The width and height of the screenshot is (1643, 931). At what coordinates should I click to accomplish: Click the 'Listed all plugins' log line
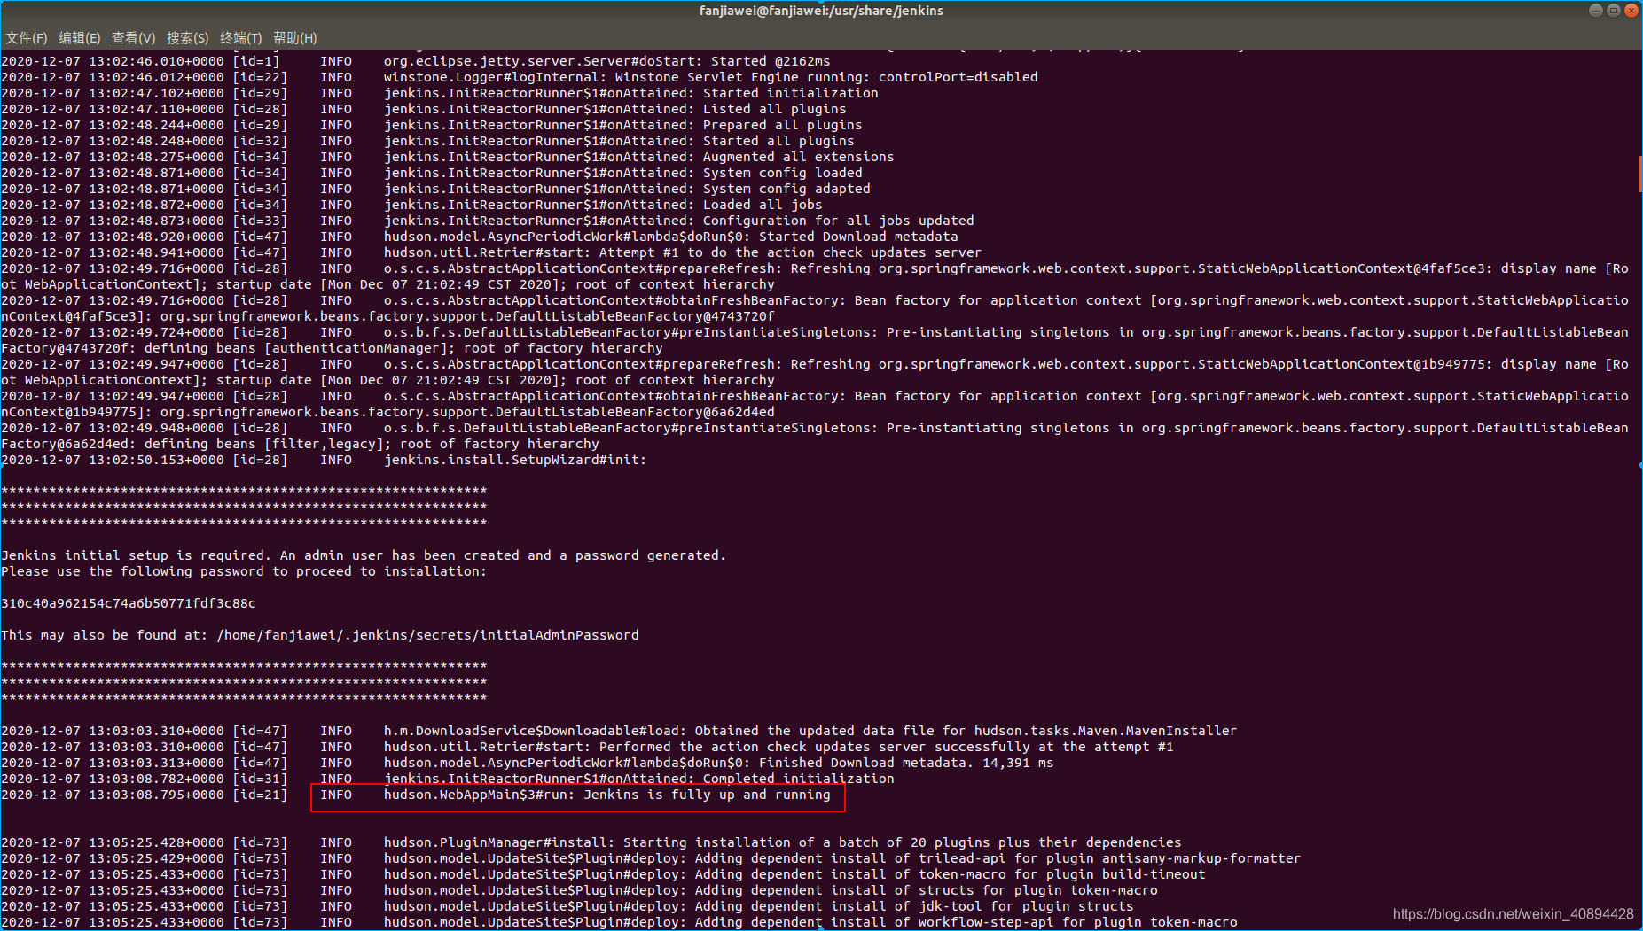tap(424, 109)
